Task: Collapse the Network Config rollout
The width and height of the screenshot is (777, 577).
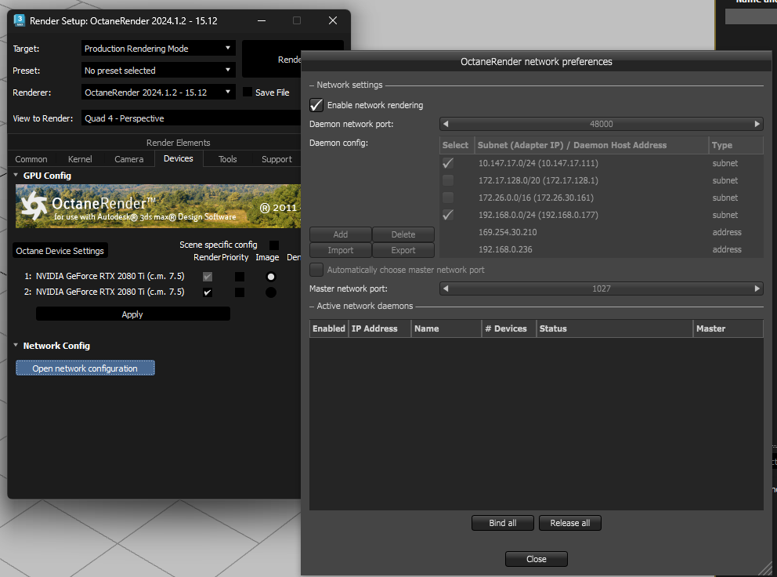Action: (16, 345)
